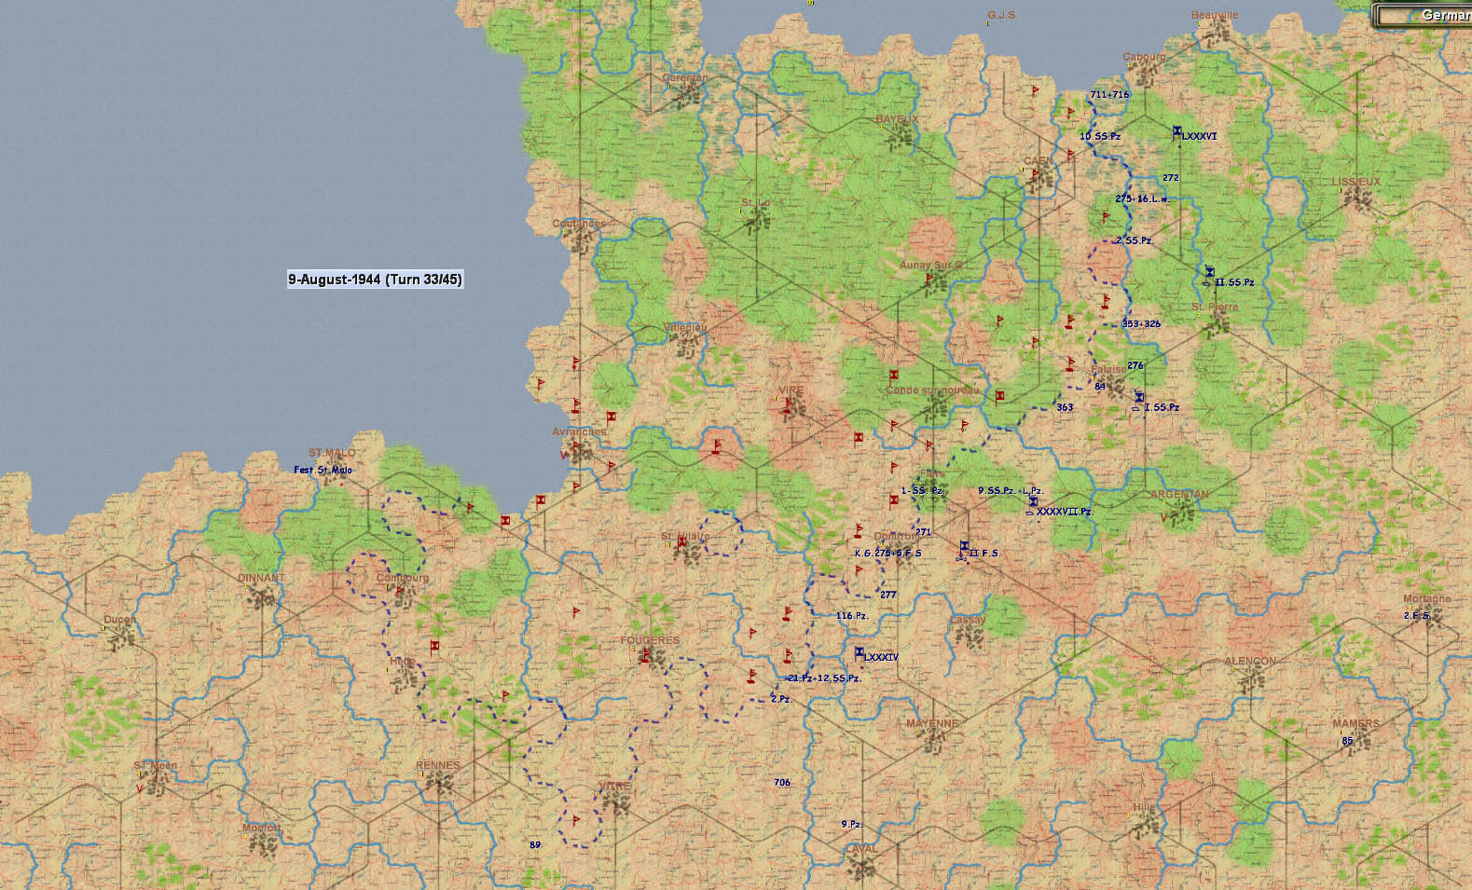Select the Caen city icon
The image size is (1472, 890).
(x=1039, y=179)
